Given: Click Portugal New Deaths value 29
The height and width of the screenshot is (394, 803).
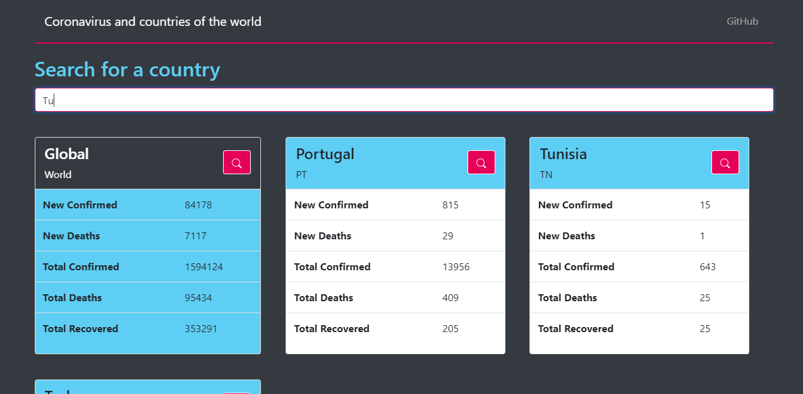Looking at the screenshot, I should 448,236.
